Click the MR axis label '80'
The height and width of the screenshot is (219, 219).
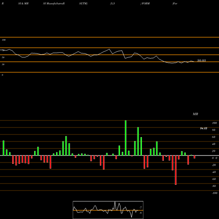pyautogui.click(x=214, y=130)
